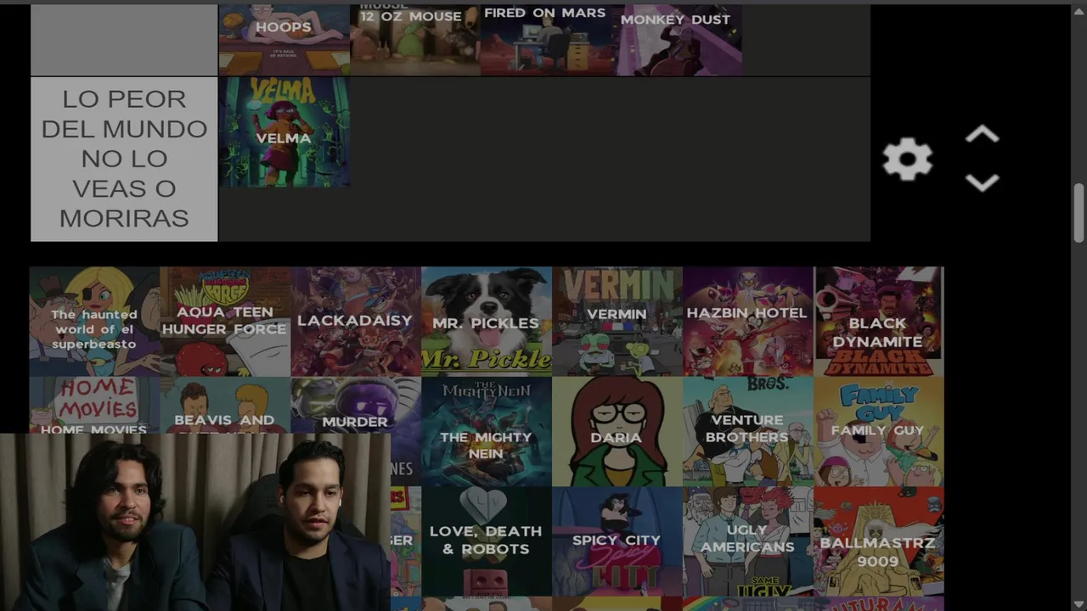The height and width of the screenshot is (611, 1087).
Task: Click the 'LO PEOR DEL MUNDO' tier label
Action: click(x=124, y=159)
